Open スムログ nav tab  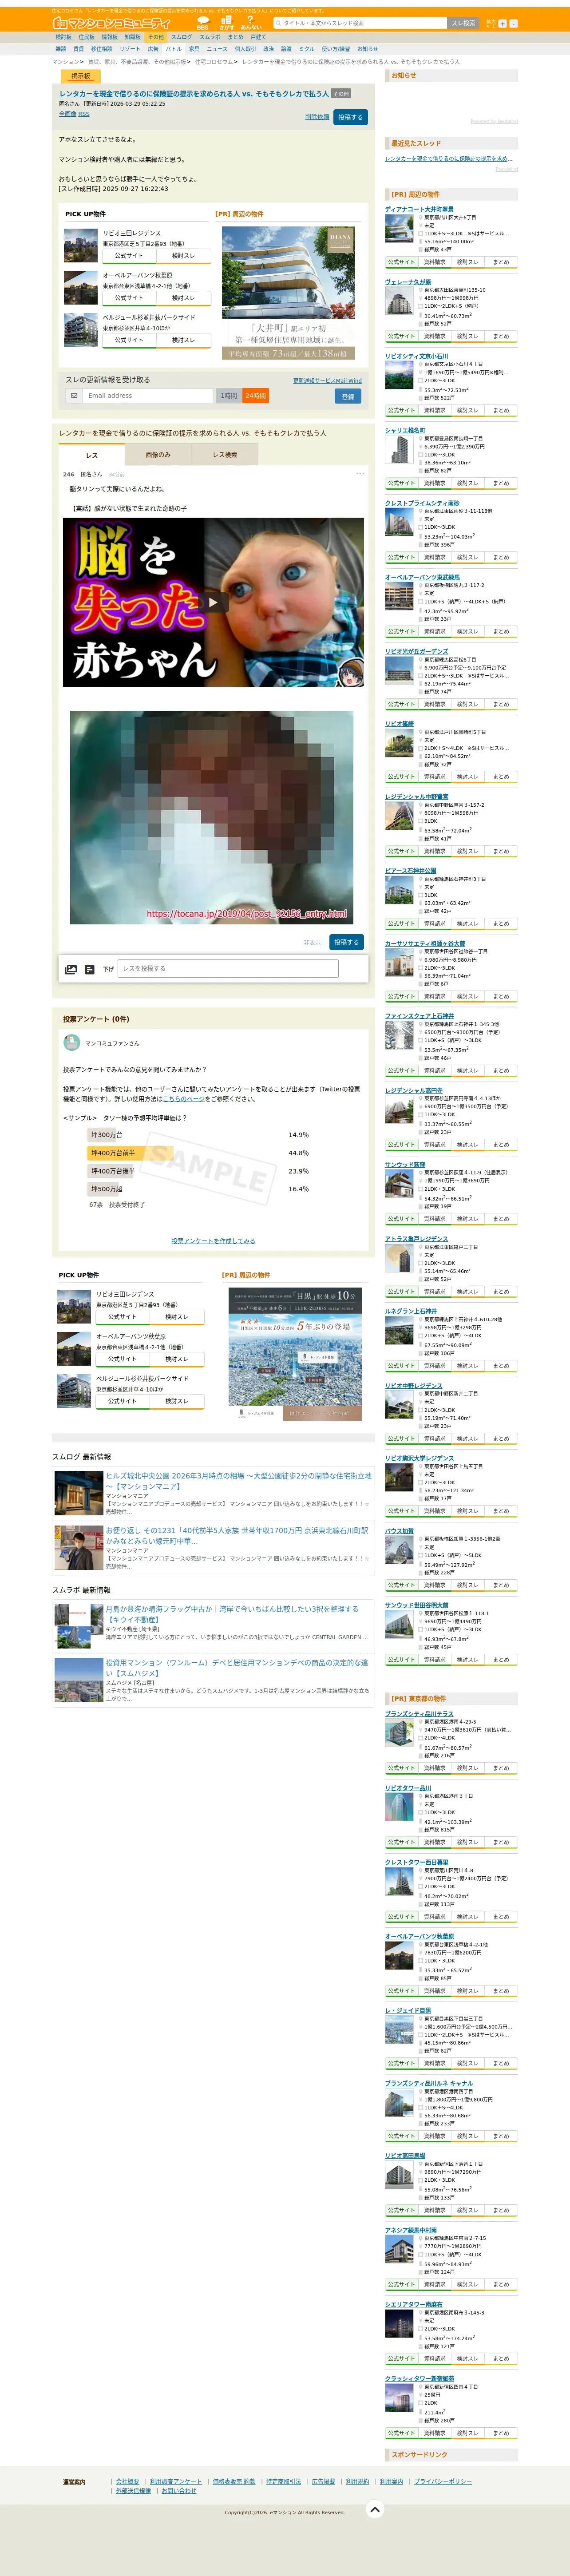[181, 37]
